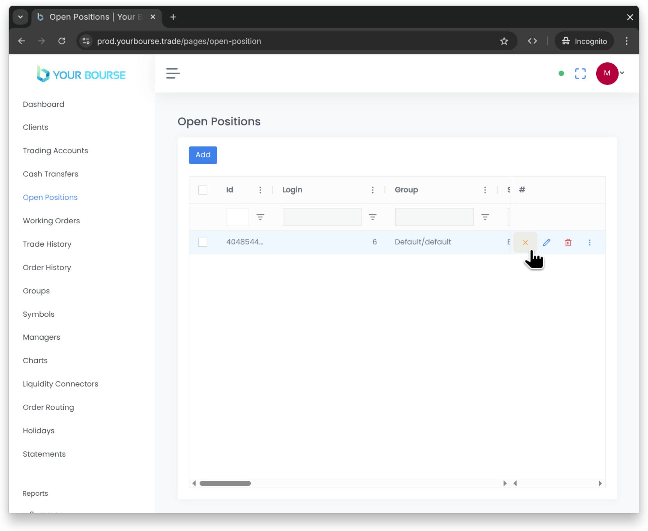Go to Trading Accounts in sidebar
648x531 pixels.
point(55,151)
